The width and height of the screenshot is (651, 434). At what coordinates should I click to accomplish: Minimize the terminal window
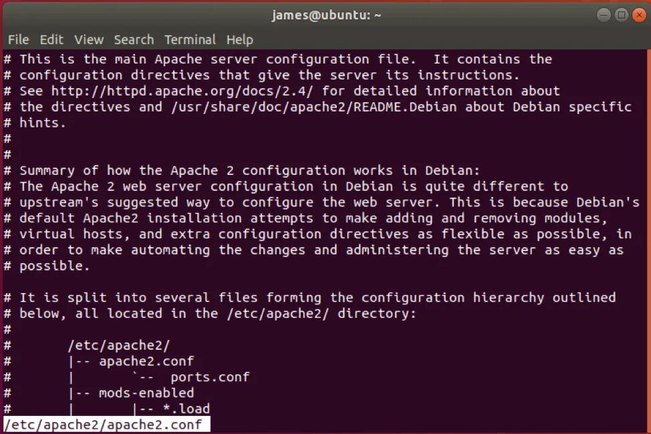(x=604, y=15)
